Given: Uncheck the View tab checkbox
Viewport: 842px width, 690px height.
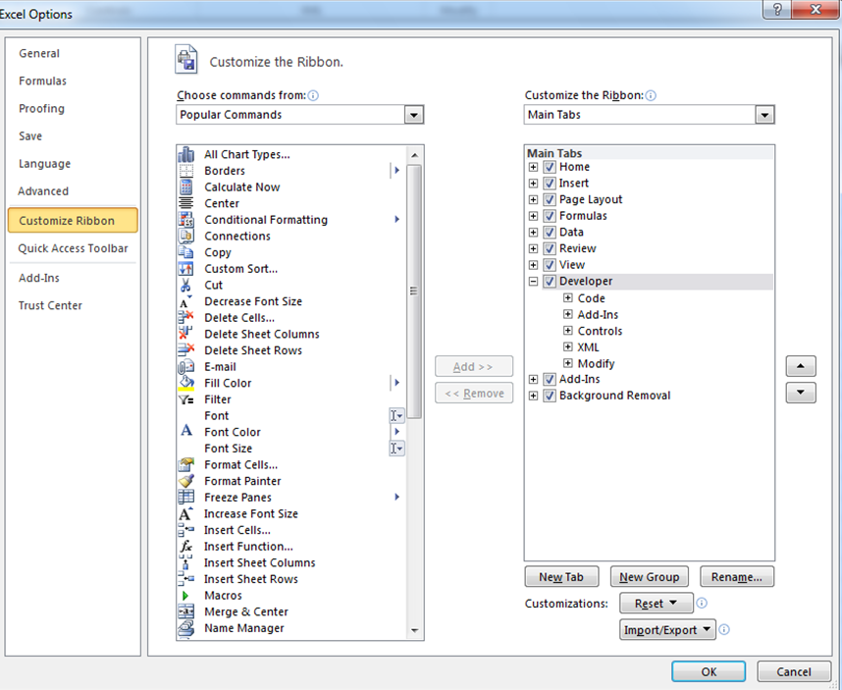Looking at the screenshot, I should pos(550,265).
